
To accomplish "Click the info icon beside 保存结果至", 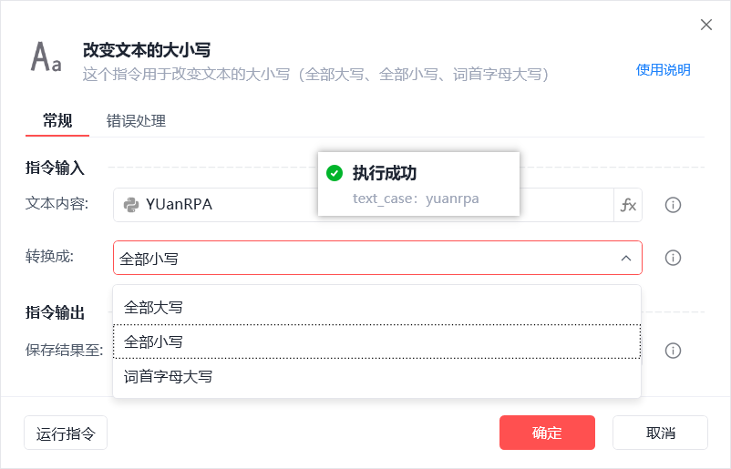I will click(x=673, y=351).
